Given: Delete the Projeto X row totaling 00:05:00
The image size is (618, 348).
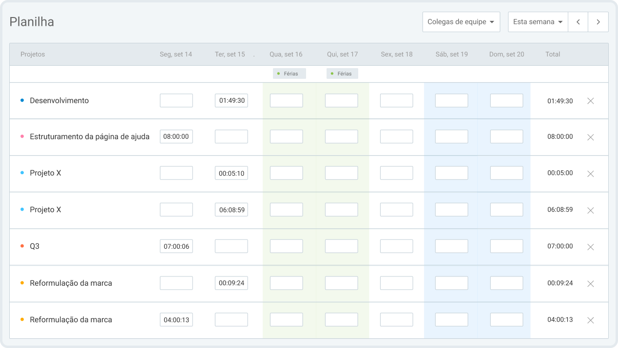Looking at the screenshot, I should pyautogui.click(x=590, y=174).
